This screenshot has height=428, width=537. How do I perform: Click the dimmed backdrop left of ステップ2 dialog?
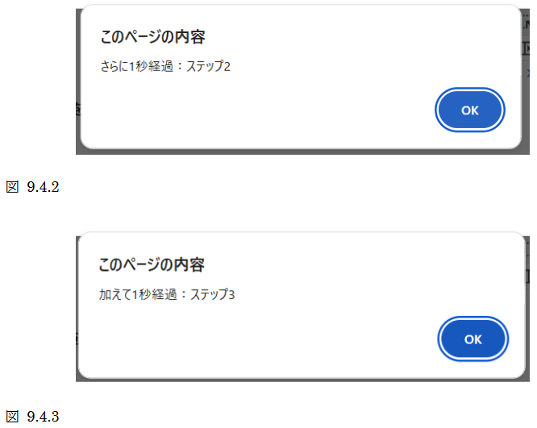[78, 81]
